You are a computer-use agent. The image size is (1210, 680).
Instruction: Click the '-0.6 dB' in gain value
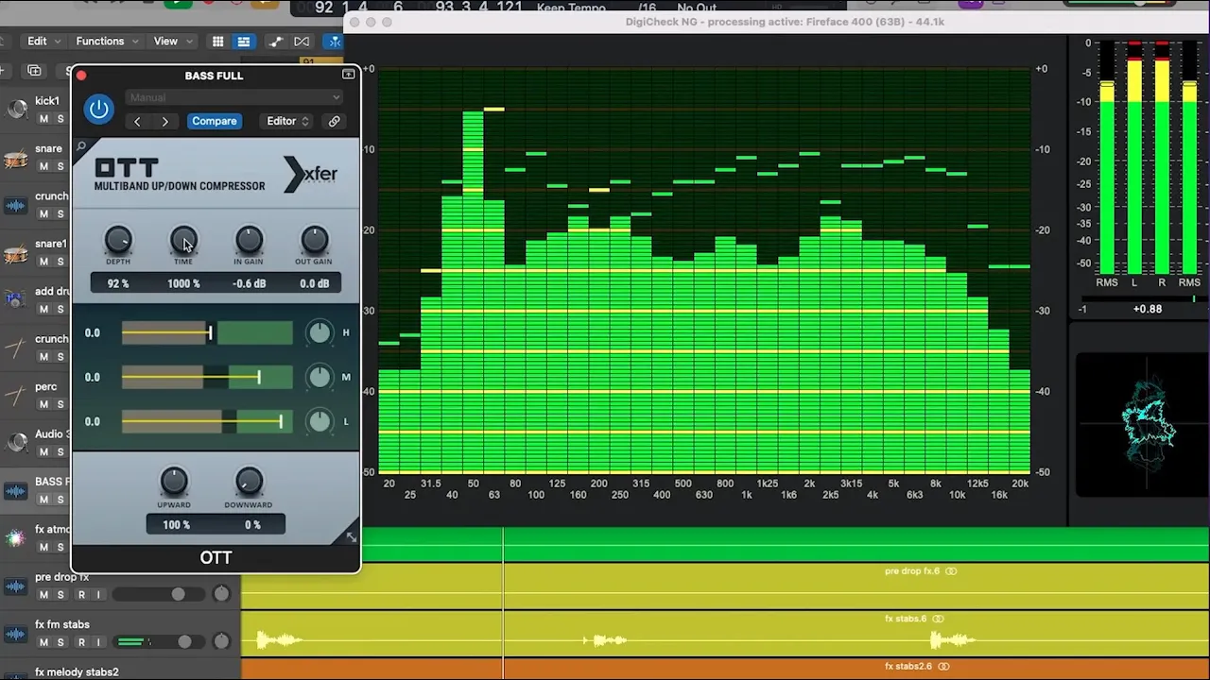[x=250, y=283]
